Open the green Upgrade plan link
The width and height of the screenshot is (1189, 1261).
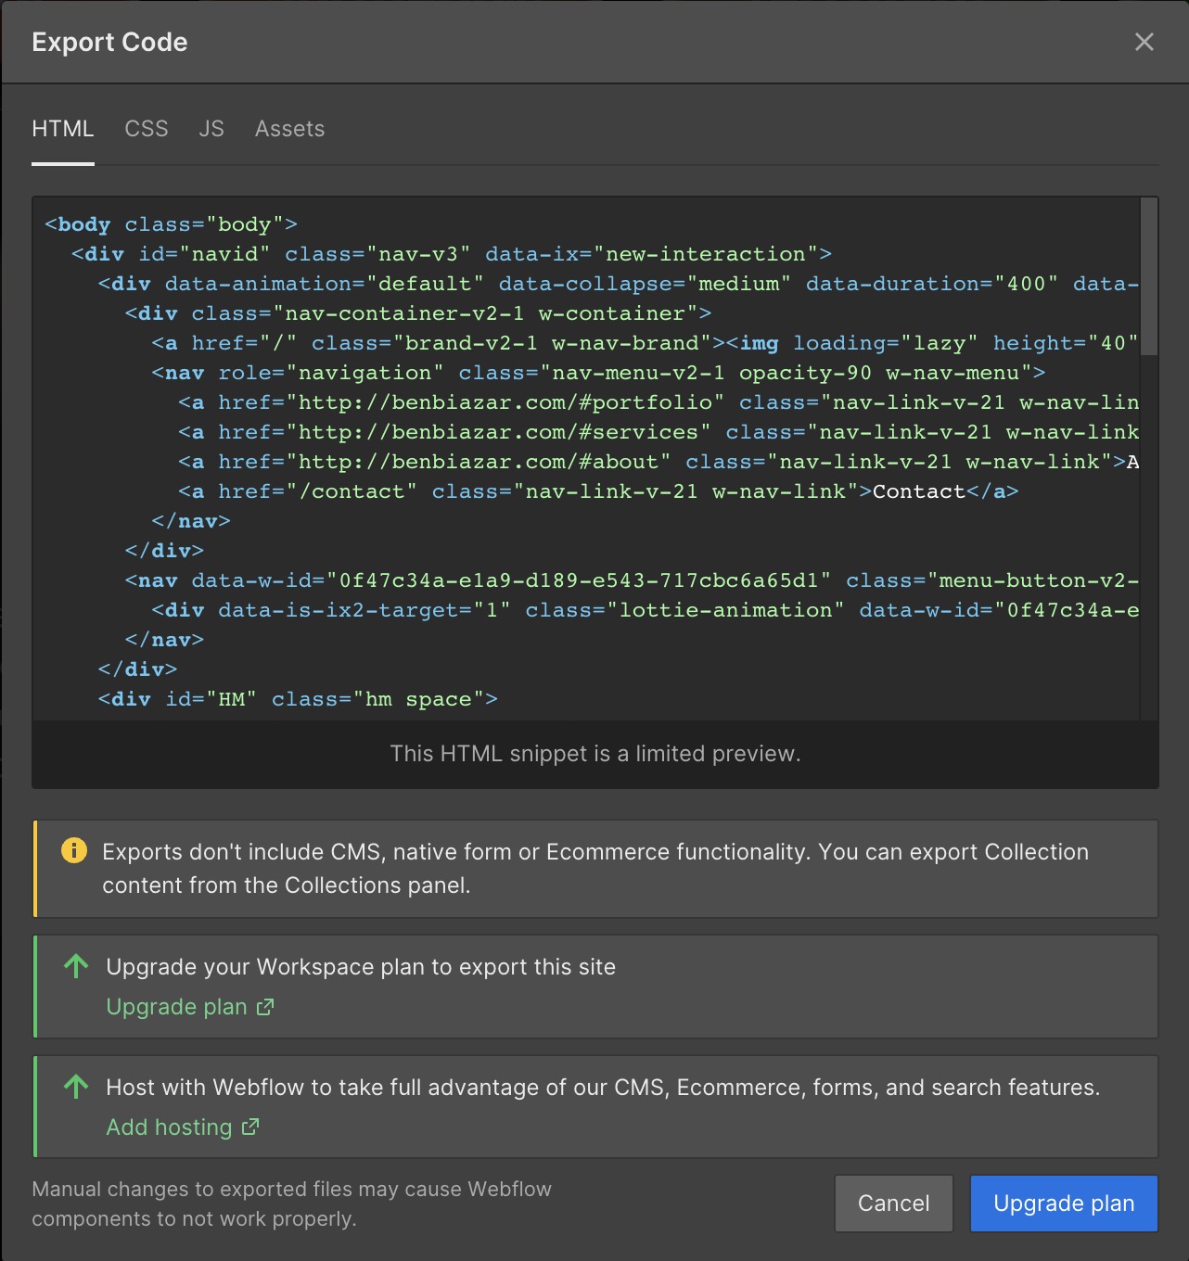click(176, 1007)
